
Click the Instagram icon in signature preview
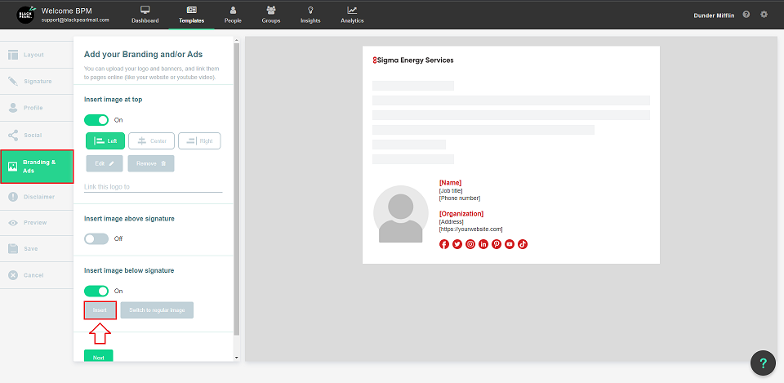[x=470, y=244]
